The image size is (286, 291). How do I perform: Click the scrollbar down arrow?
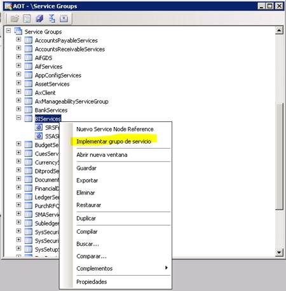(279, 252)
